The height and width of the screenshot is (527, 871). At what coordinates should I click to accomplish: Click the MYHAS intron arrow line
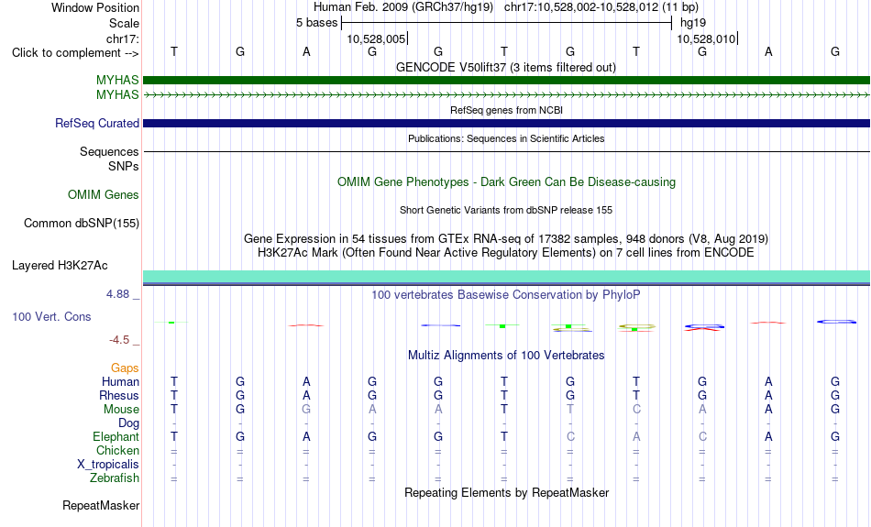[x=506, y=95]
